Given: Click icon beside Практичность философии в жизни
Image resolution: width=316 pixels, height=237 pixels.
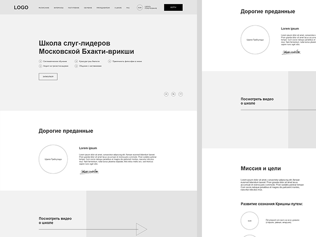Looking at the screenshot, I should (110, 61).
